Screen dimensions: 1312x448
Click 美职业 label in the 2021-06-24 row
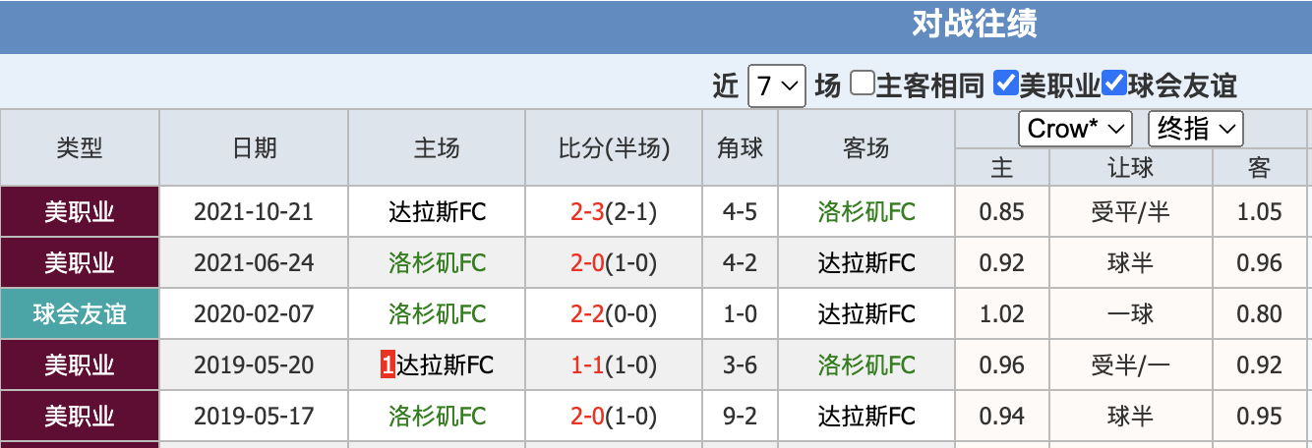(80, 263)
